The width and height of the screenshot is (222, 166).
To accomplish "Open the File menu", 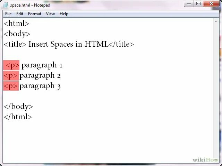I will click(x=8, y=14).
